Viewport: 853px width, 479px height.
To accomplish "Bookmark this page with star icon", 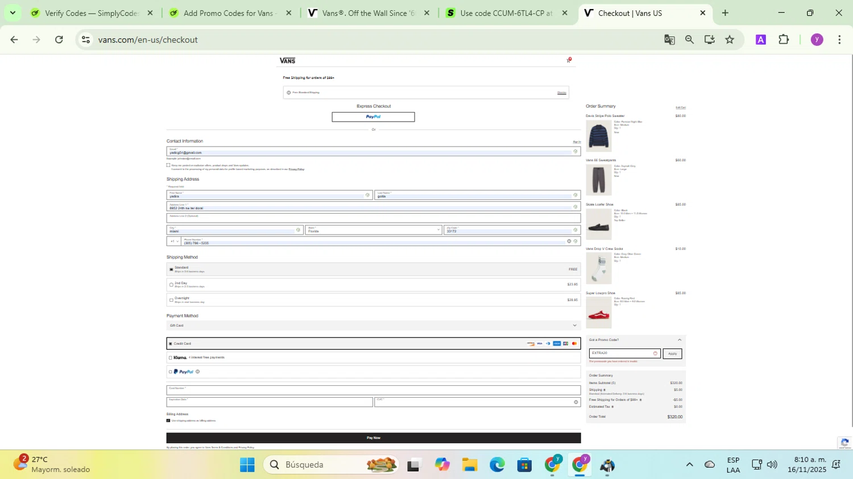I will (x=730, y=40).
